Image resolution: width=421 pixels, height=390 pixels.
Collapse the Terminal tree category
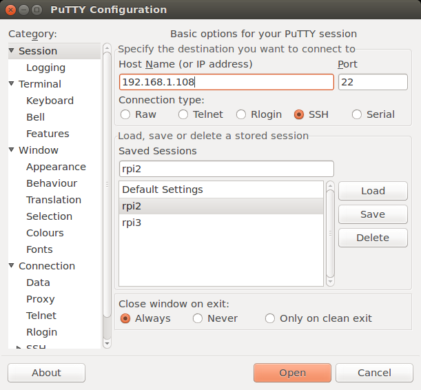(11, 83)
